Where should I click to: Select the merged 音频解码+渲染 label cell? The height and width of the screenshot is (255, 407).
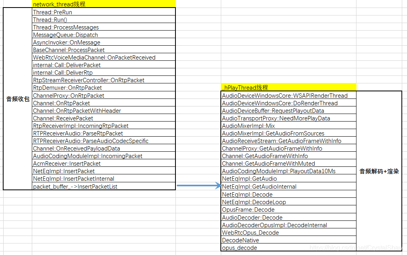[379, 171]
